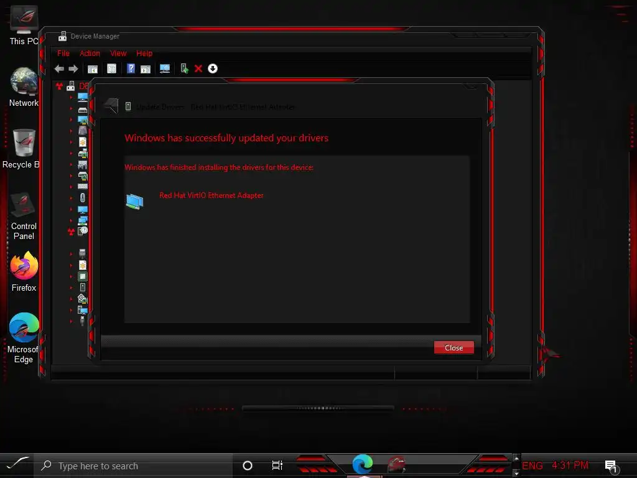This screenshot has width=637, height=478.
Task: Expand the Display adapters category arrow
Action: point(71,119)
